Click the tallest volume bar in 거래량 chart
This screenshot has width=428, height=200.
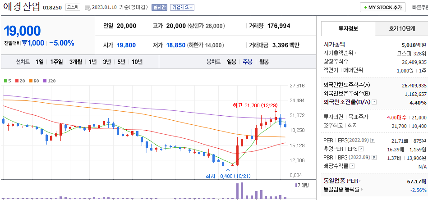(x=242, y=190)
